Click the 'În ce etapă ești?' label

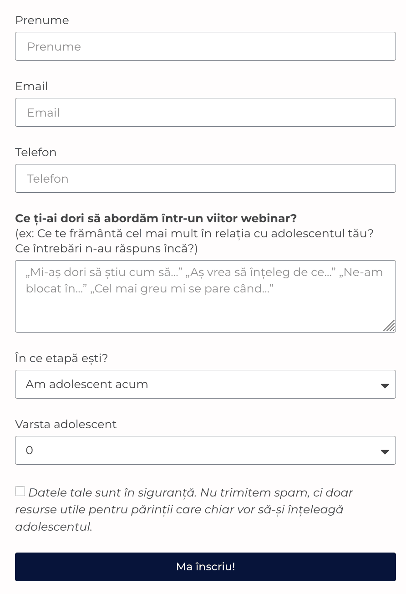[x=61, y=358]
